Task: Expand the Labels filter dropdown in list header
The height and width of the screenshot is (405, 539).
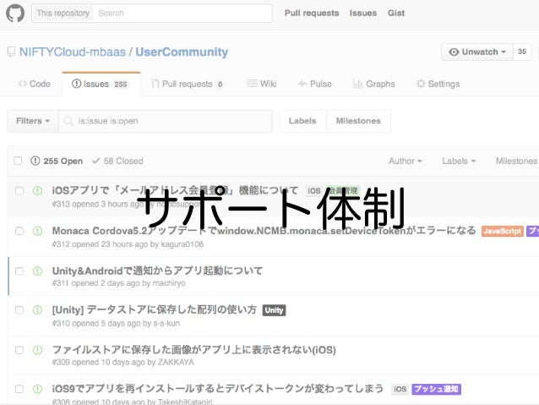Action: 459,161
